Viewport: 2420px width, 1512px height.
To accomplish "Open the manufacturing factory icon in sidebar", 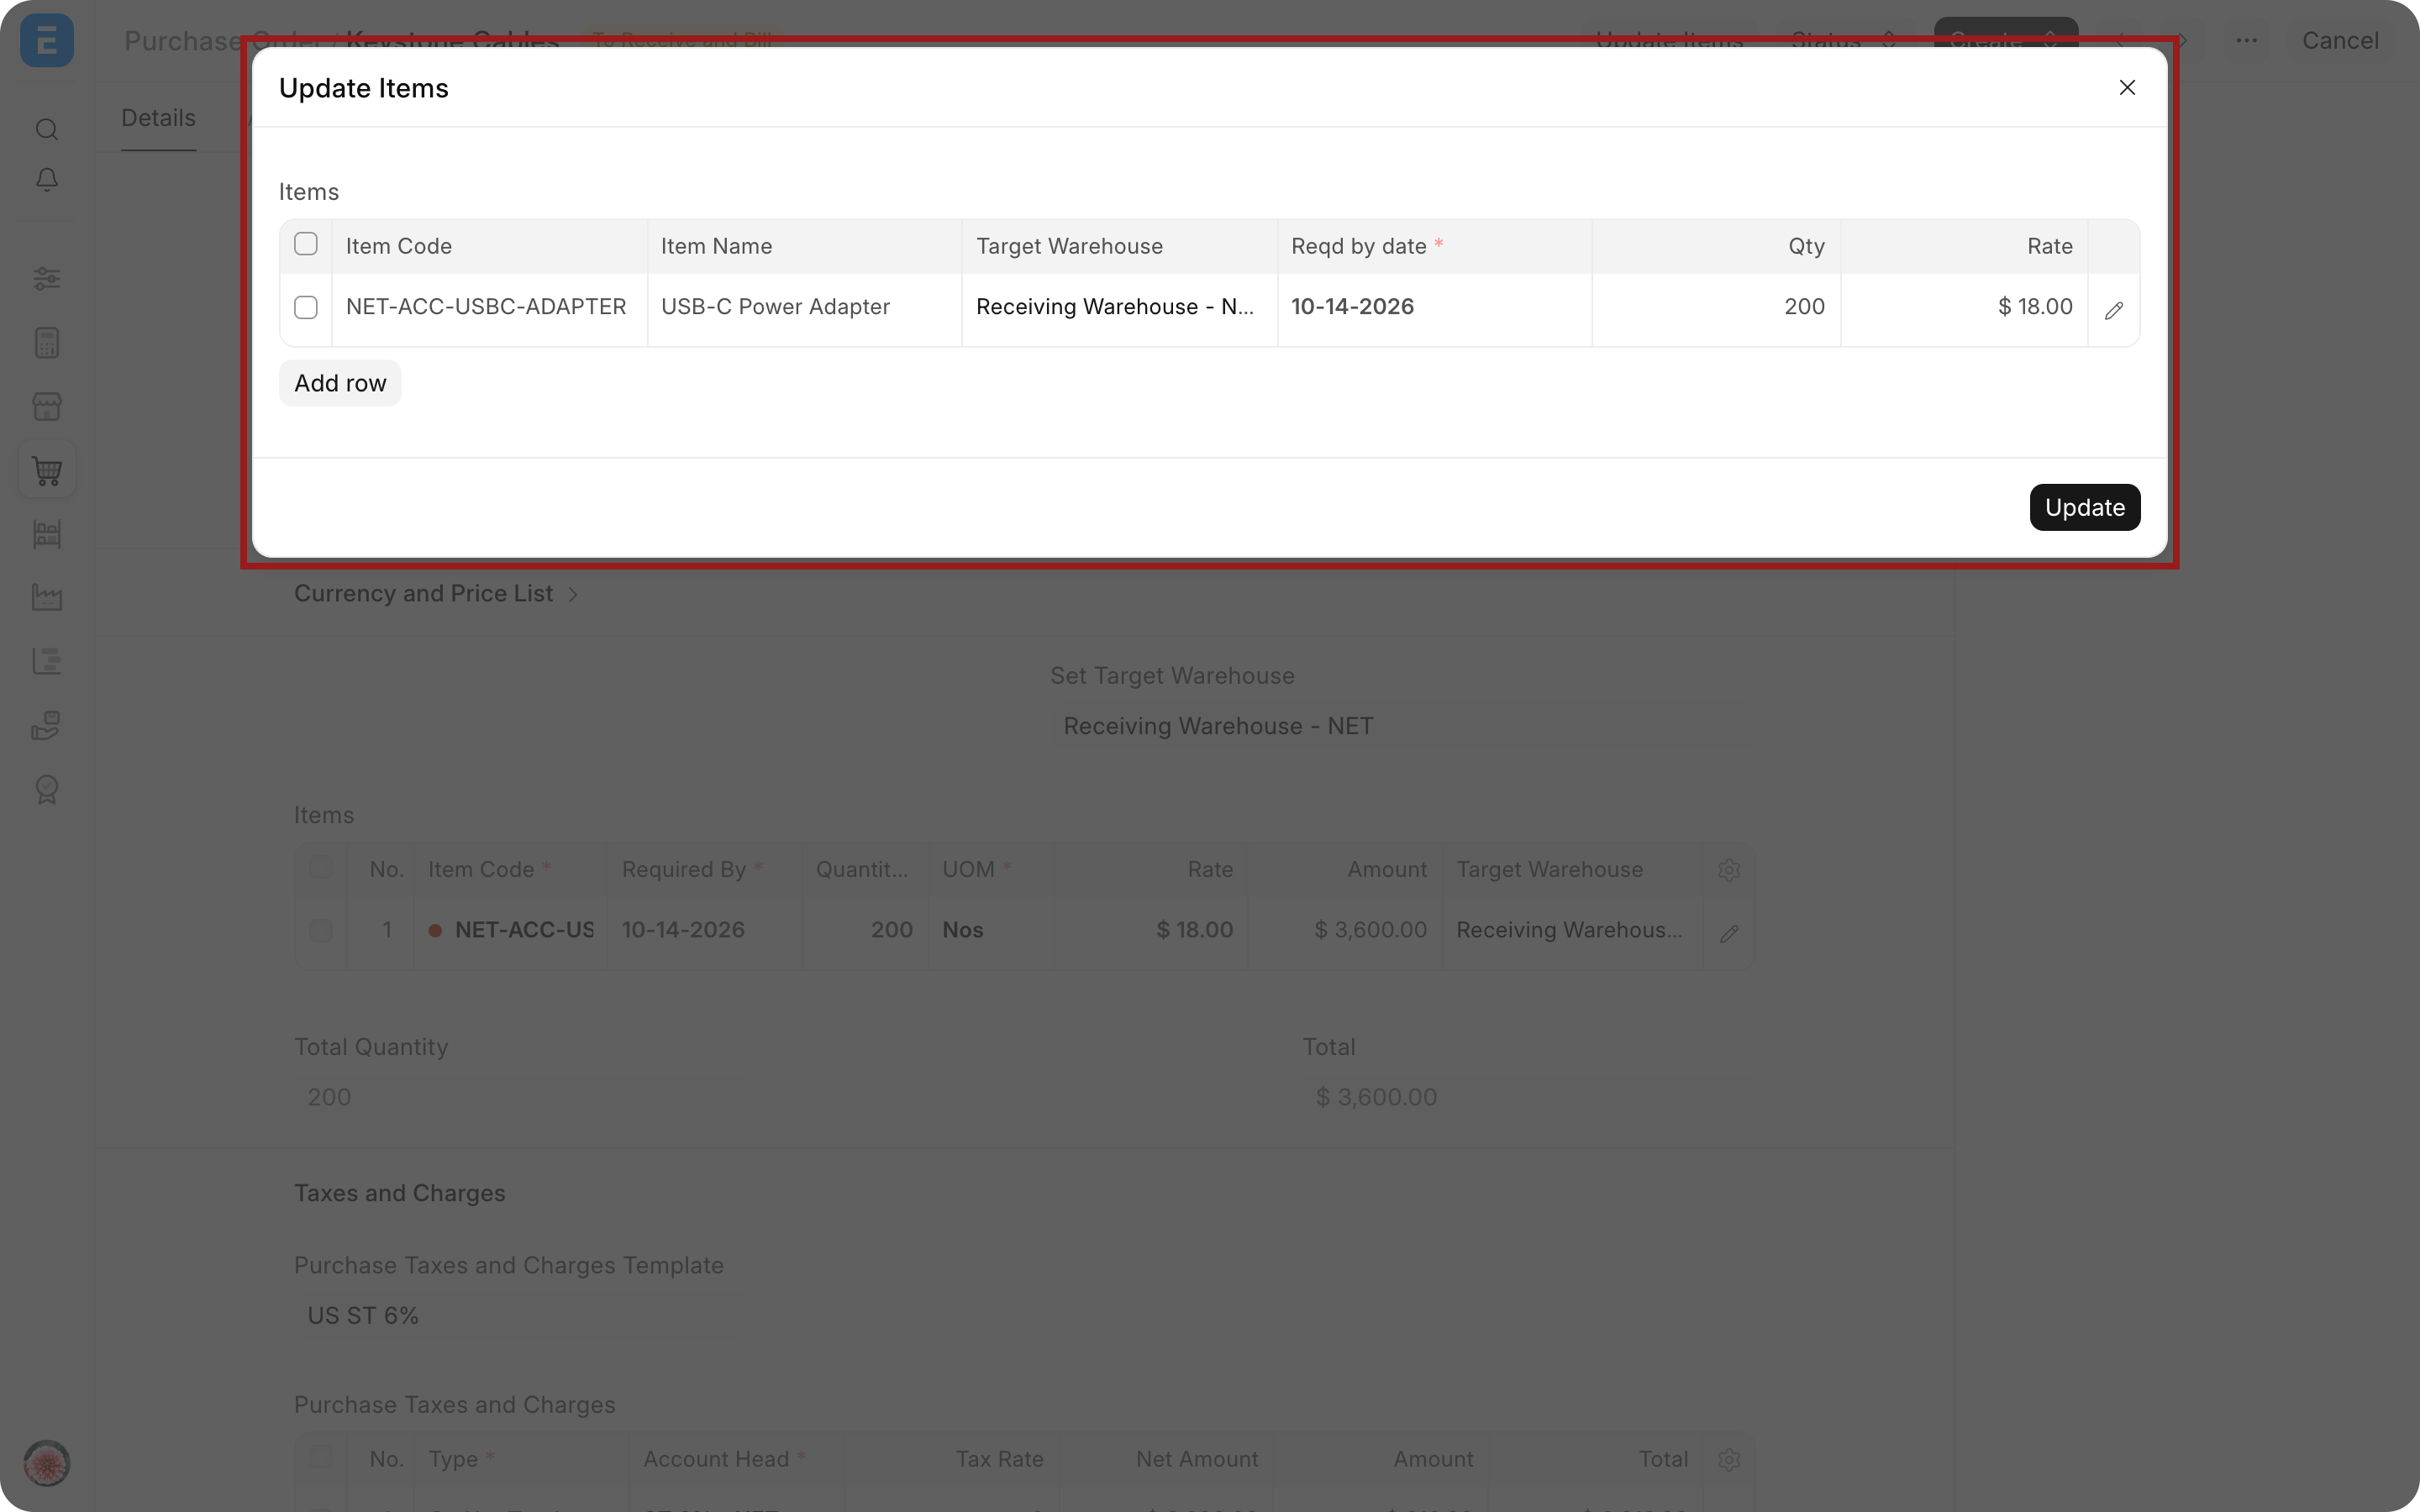I will [x=47, y=598].
